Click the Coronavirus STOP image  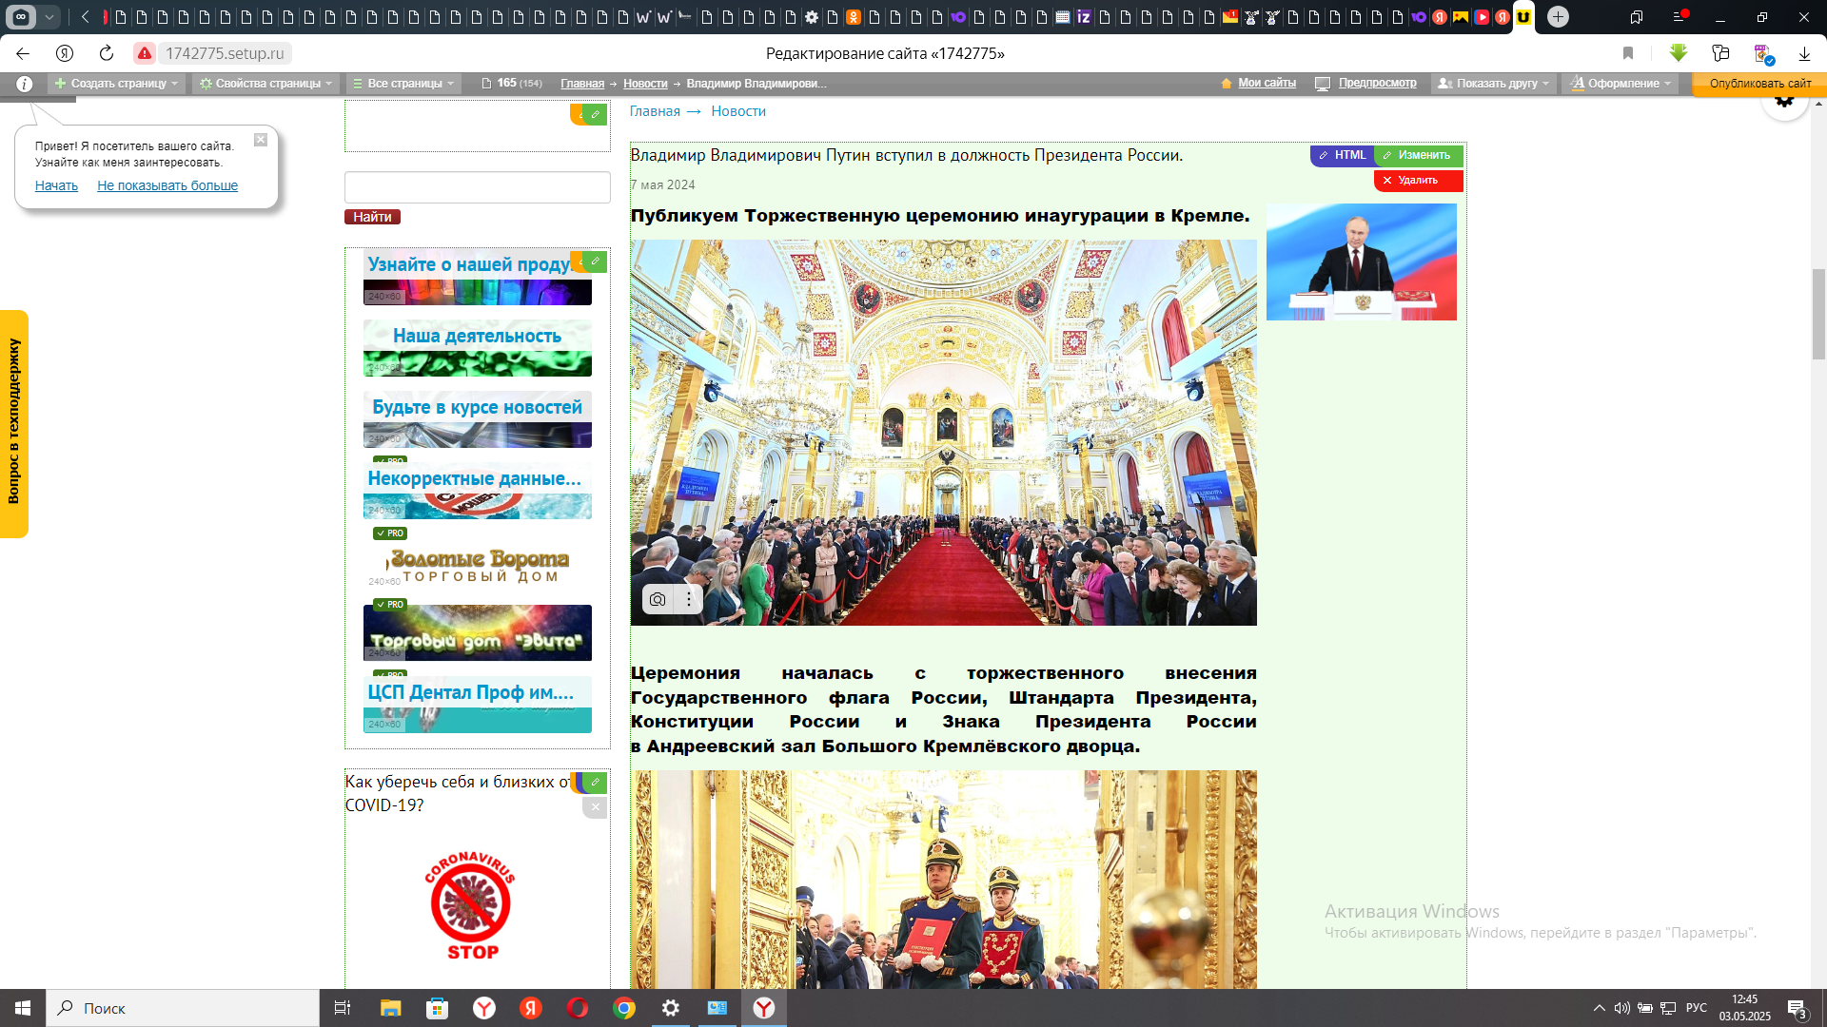[x=471, y=906]
